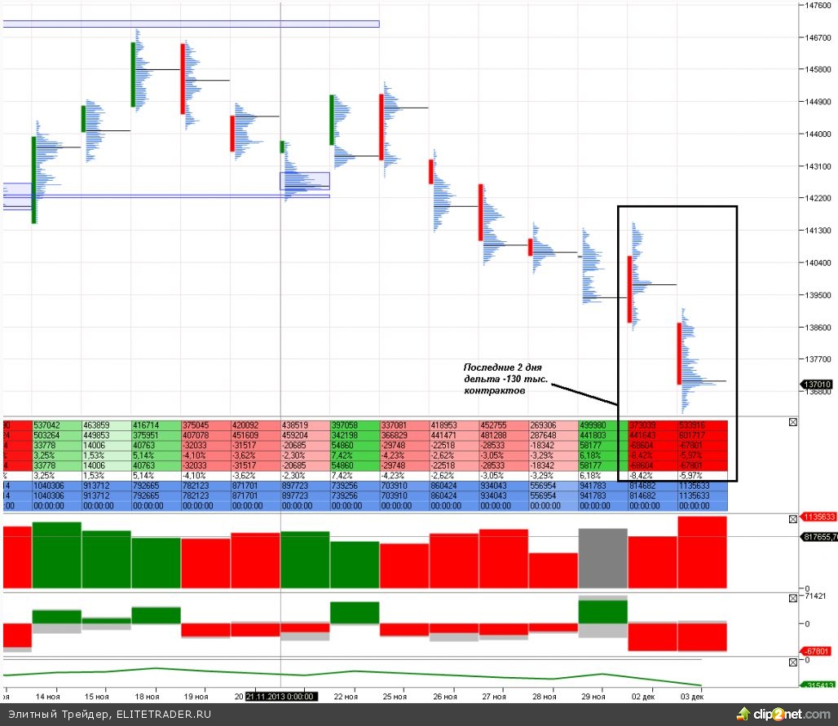Select table cell 418953
Image resolution: width=838 pixels, height=726 pixels.
click(454, 425)
